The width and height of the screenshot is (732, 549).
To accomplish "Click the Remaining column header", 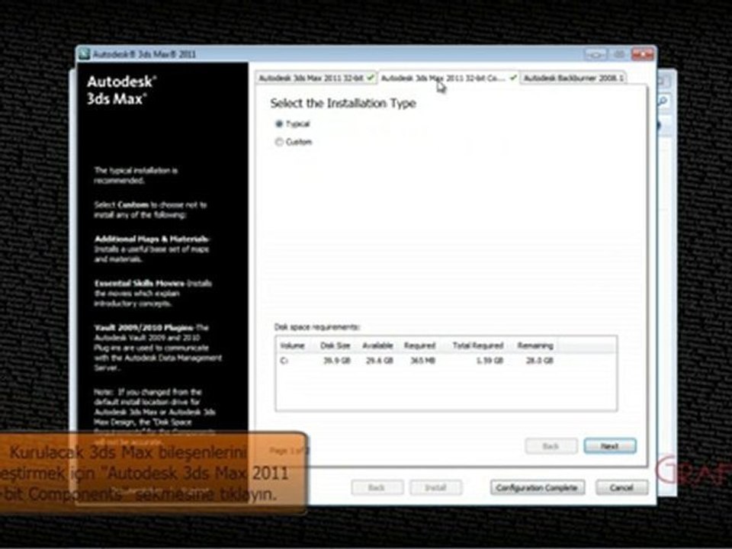I will click(535, 345).
